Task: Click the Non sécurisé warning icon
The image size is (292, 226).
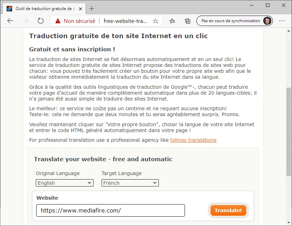Action: pyautogui.click(x=58, y=21)
